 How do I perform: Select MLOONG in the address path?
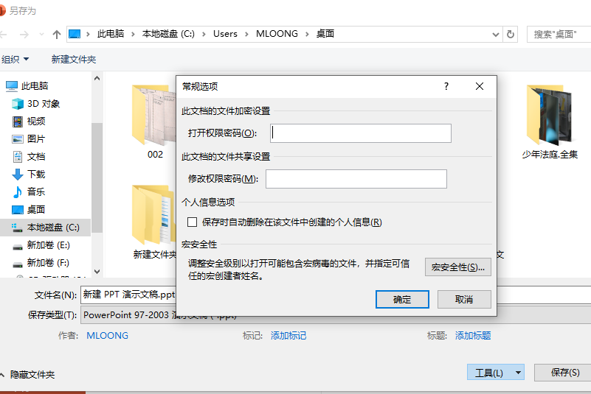tap(277, 34)
